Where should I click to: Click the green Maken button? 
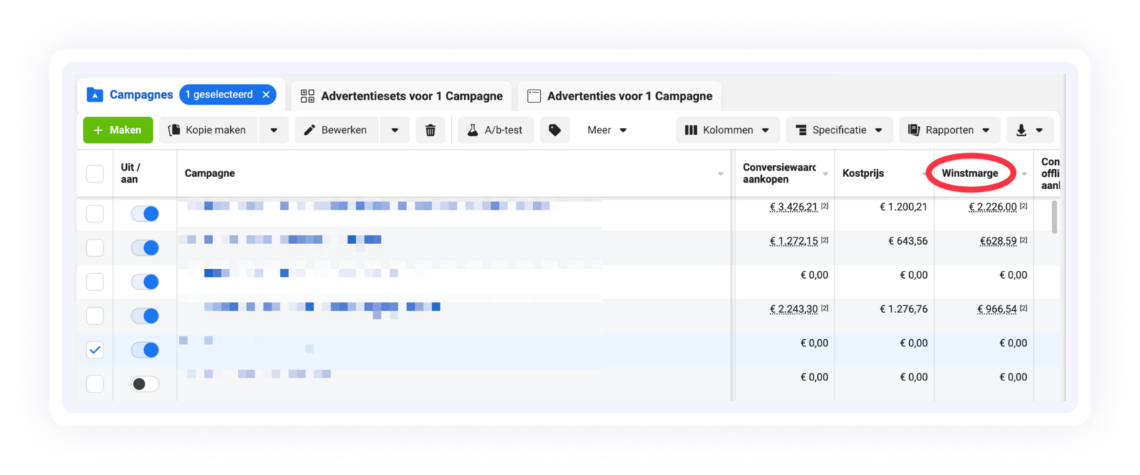click(118, 130)
